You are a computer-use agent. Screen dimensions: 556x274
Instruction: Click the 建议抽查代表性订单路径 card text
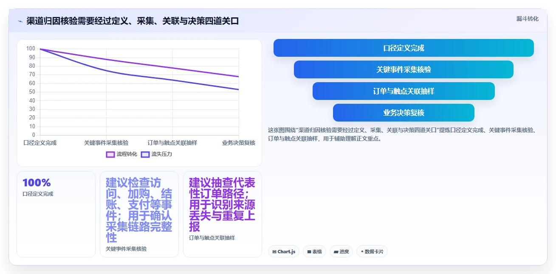pos(222,205)
